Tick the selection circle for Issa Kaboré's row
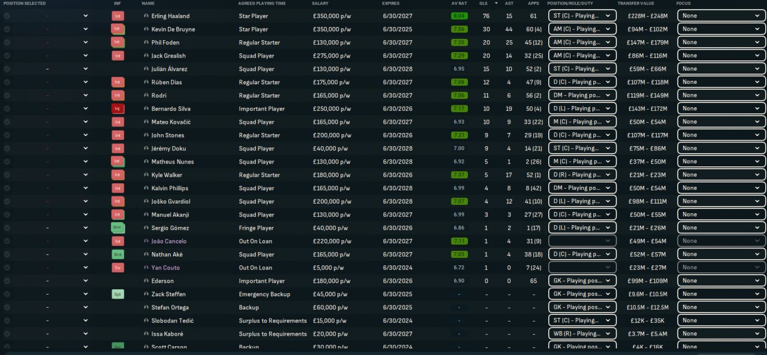The image size is (767, 355). coord(7,334)
